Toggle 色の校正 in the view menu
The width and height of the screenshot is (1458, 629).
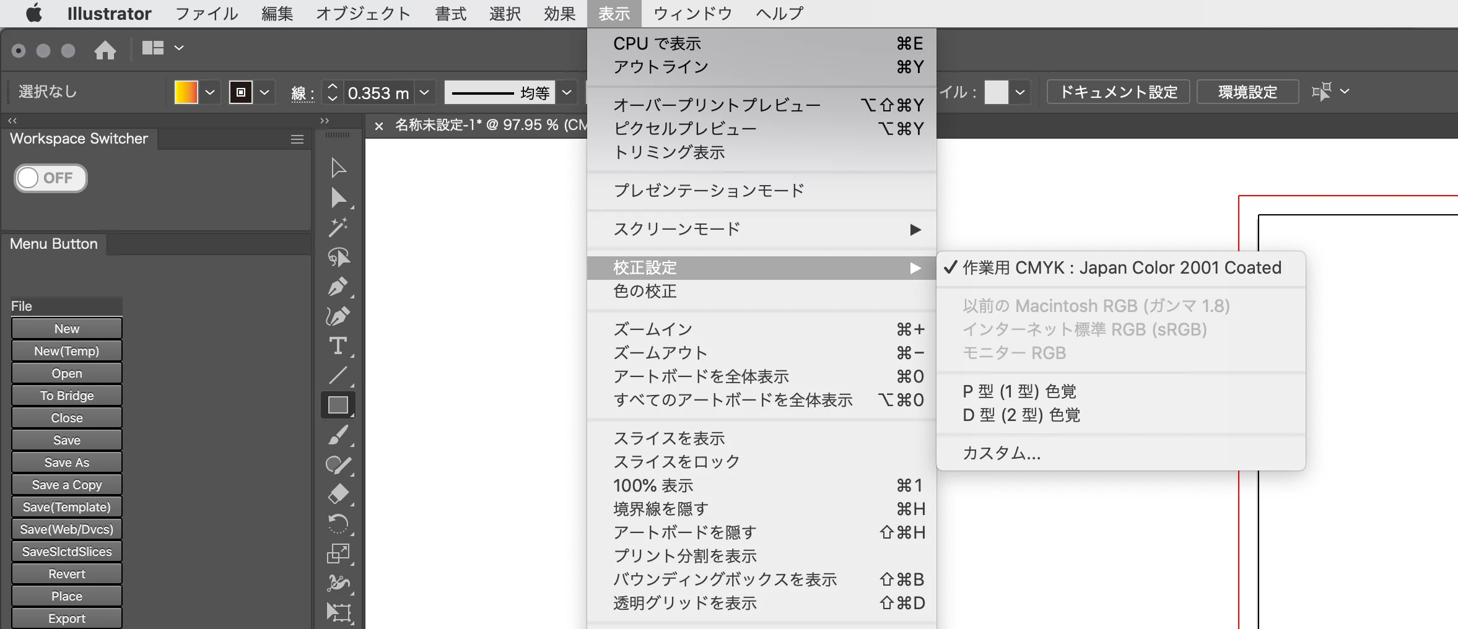pos(762,292)
